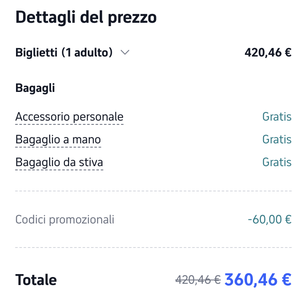This screenshot has width=306, height=296.
Task: Select the Codici promozionali label
Action: pyautogui.click(x=64, y=220)
